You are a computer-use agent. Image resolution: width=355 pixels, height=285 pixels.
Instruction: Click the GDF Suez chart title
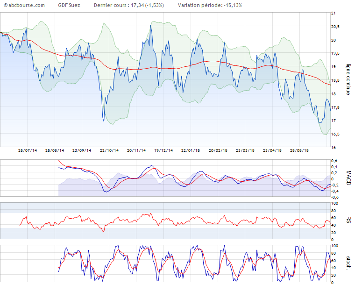[x=68, y=5]
